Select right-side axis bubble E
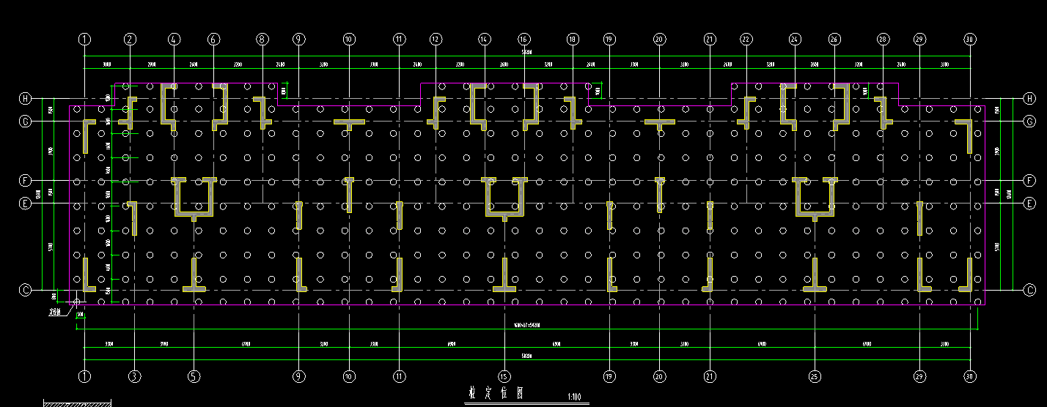 pyautogui.click(x=1029, y=203)
